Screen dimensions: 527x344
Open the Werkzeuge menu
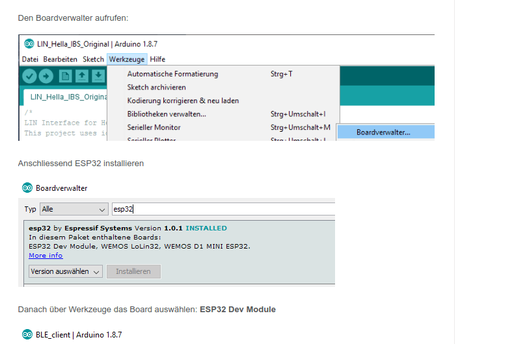(127, 59)
